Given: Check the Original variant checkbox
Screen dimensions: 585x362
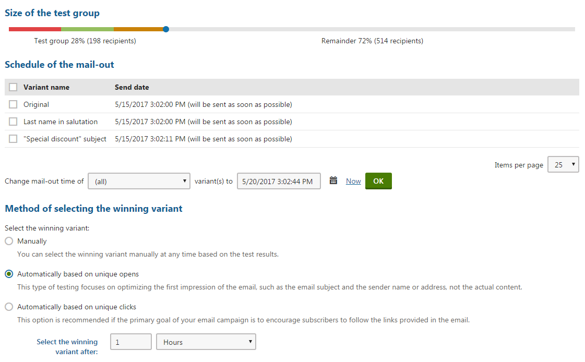Looking at the screenshot, I should click(x=13, y=104).
